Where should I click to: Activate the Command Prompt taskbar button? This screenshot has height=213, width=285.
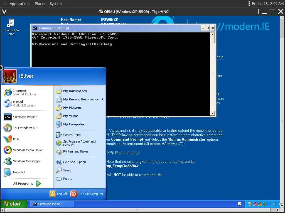(52, 204)
